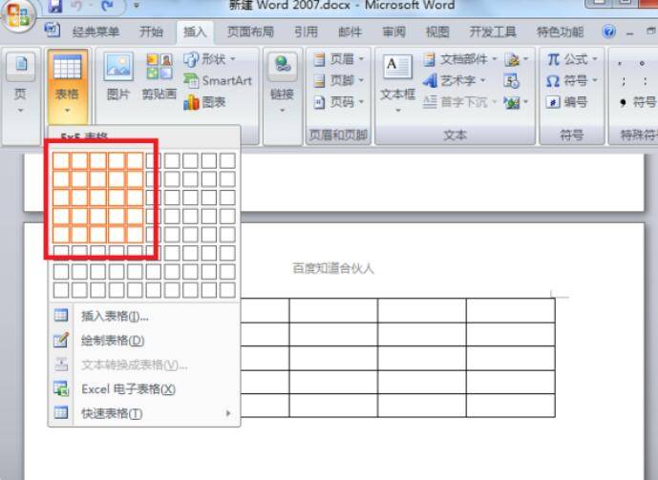Click the 百度知道合伙人 header text
The width and height of the screenshot is (658, 480).
[x=333, y=269]
